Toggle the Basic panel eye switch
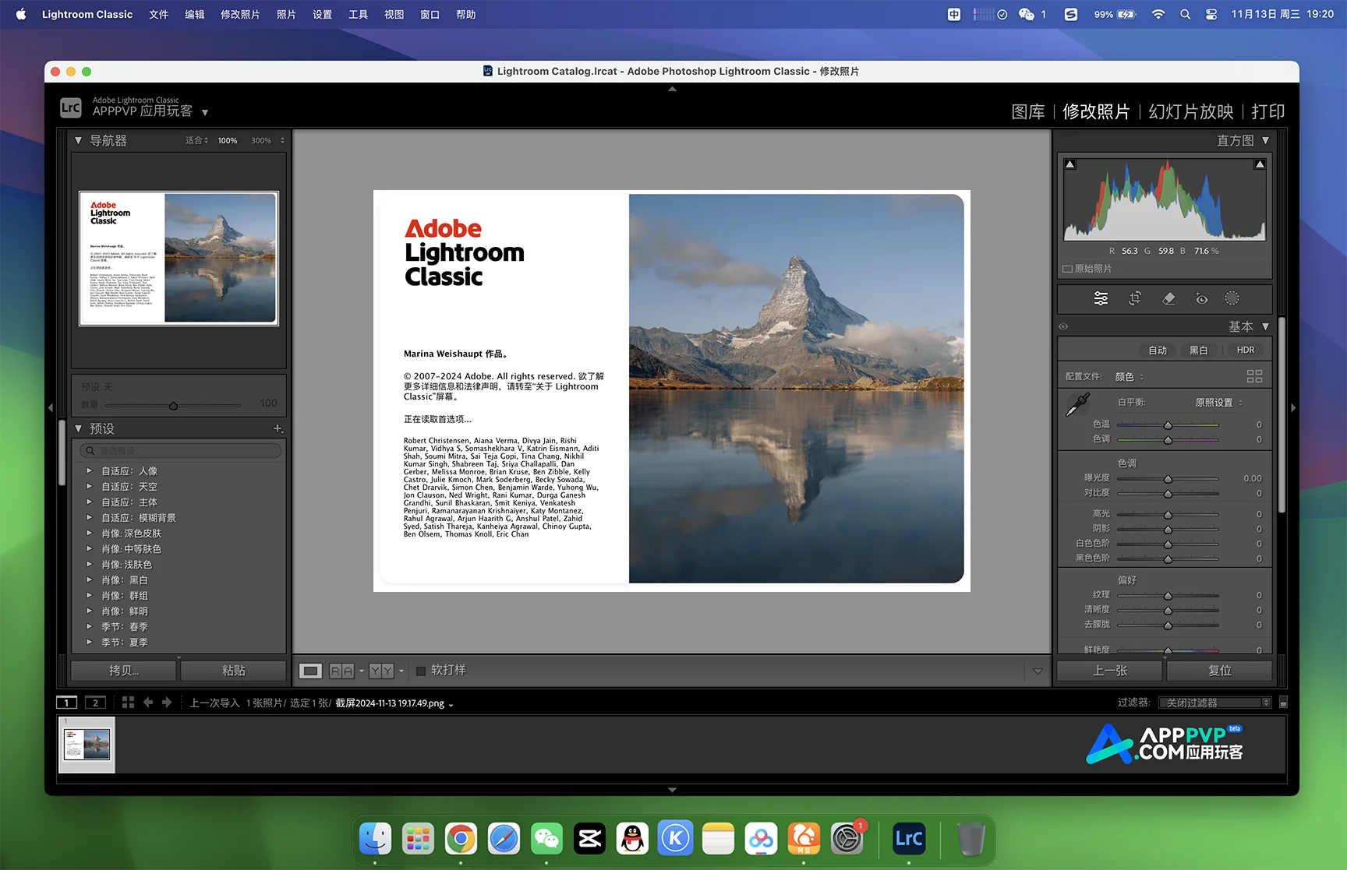This screenshot has width=1347, height=870. (1063, 326)
